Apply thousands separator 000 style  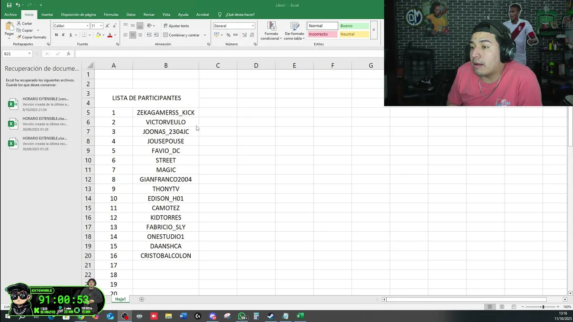(x=235, y=35)
